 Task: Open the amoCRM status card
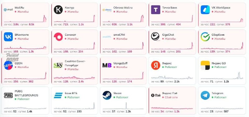(123, 42)
